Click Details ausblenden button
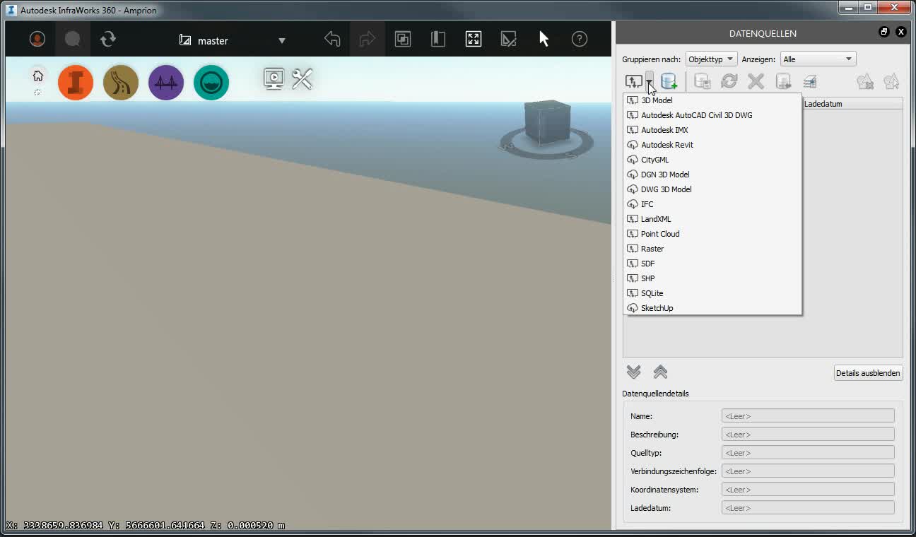This screenshot has height=537, width=916. point(868,373)
